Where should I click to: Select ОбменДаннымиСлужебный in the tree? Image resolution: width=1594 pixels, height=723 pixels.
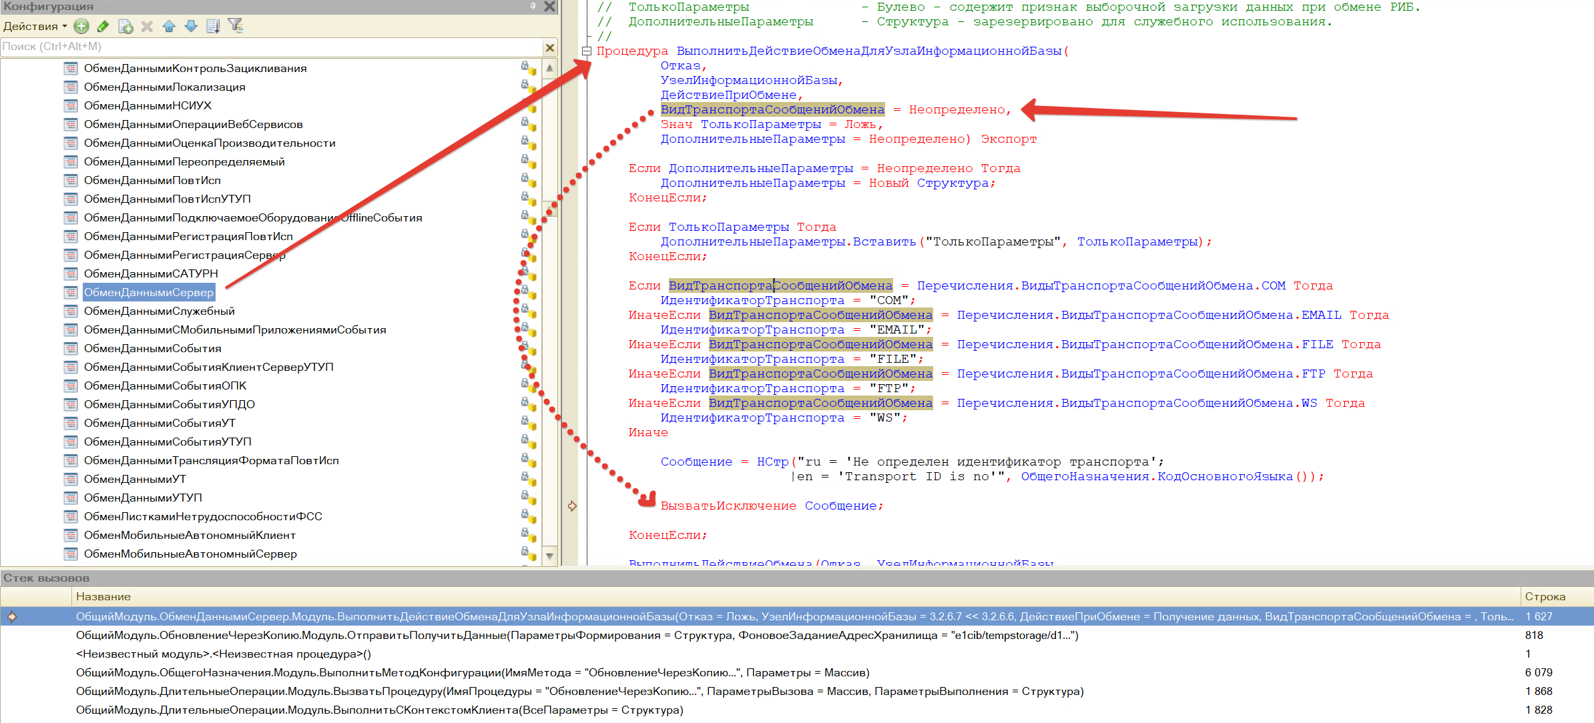pos(159,311)
